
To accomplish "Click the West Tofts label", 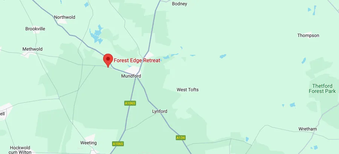I will (x=188, y=89).
